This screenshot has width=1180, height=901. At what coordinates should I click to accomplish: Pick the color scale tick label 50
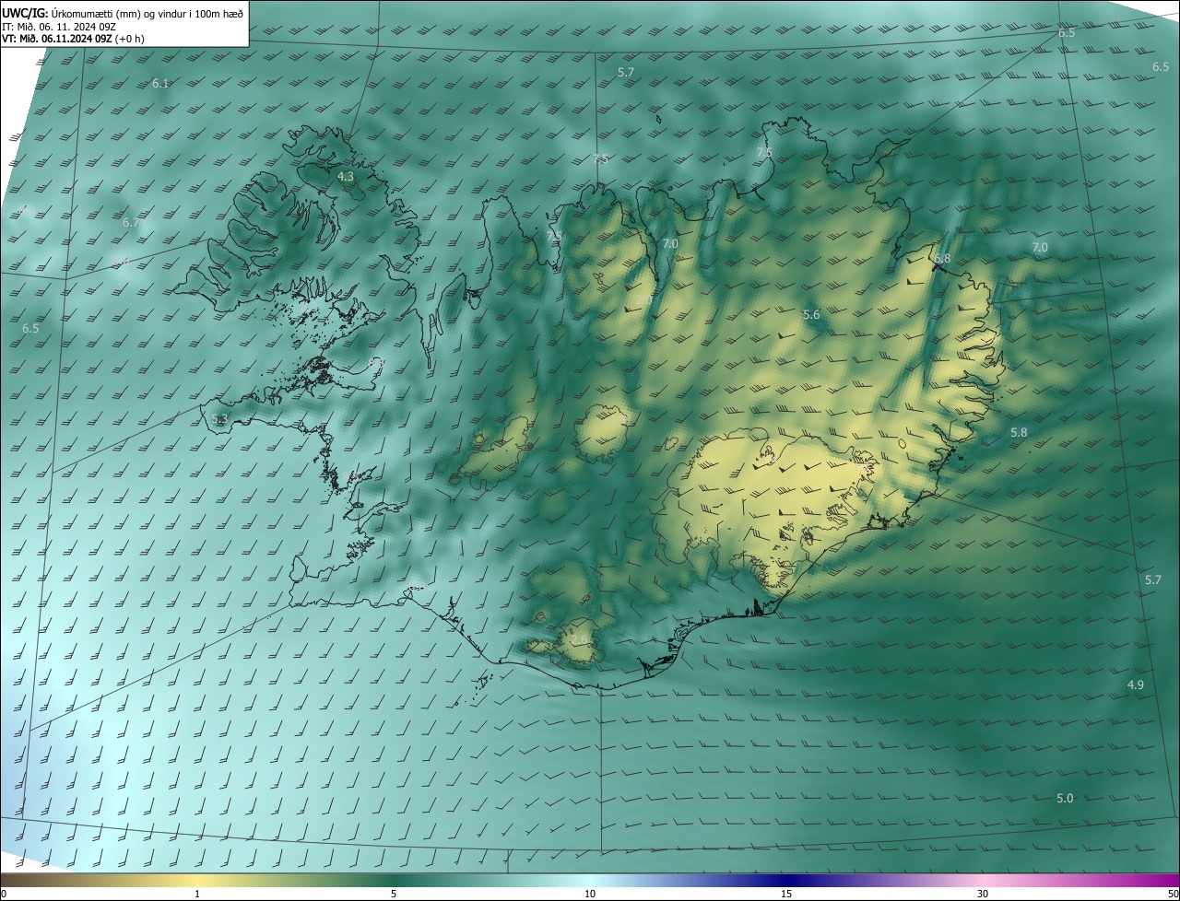coord(1173,895)
